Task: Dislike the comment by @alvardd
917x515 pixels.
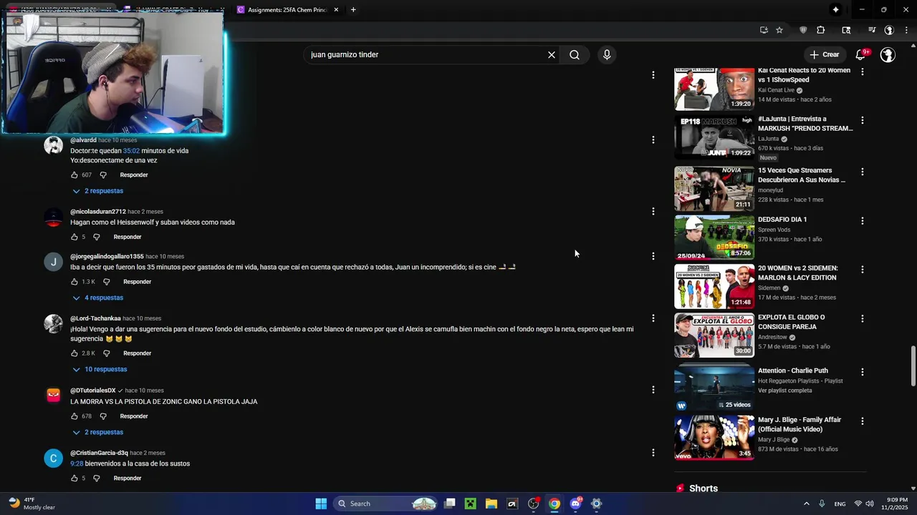Action: (x=103, y=175)
